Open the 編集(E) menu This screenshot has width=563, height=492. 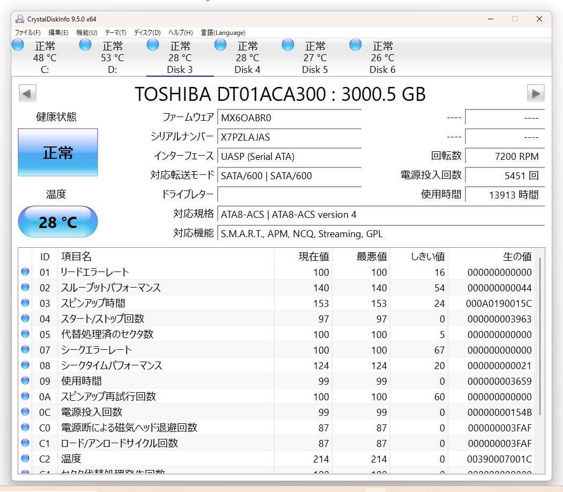coord(58,33)
